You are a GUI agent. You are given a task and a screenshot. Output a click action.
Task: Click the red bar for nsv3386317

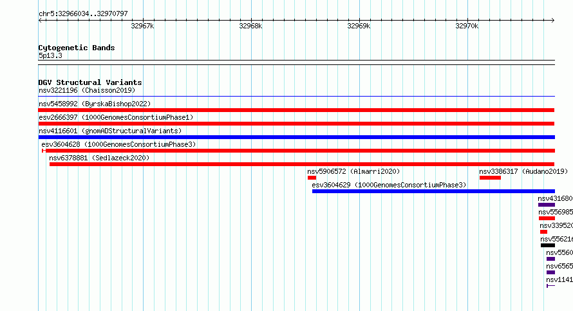[490, 178]
